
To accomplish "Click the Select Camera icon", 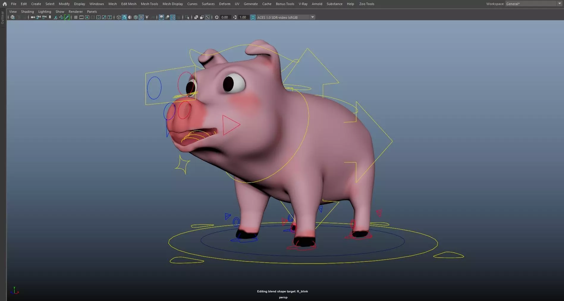I will pos(33,17).
